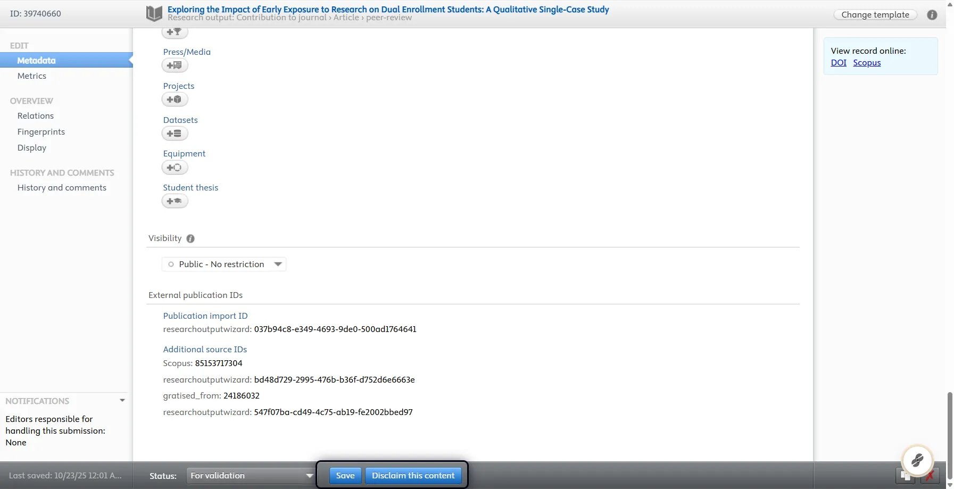Click the scrollbar down arrow
This screenshot has width=954, height=489.
pos(950,485)
